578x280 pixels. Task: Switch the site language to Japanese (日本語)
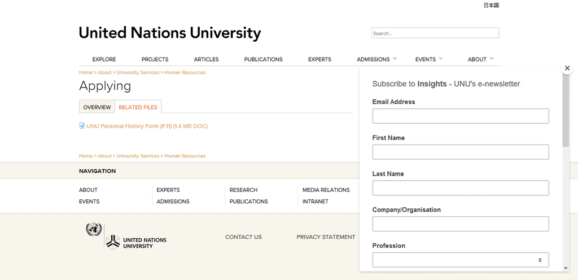[x=491, y=5]
